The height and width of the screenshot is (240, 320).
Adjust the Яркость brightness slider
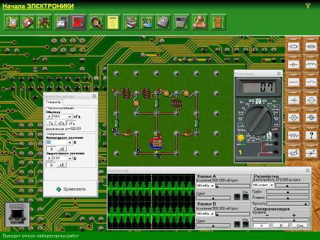(287, 204)
